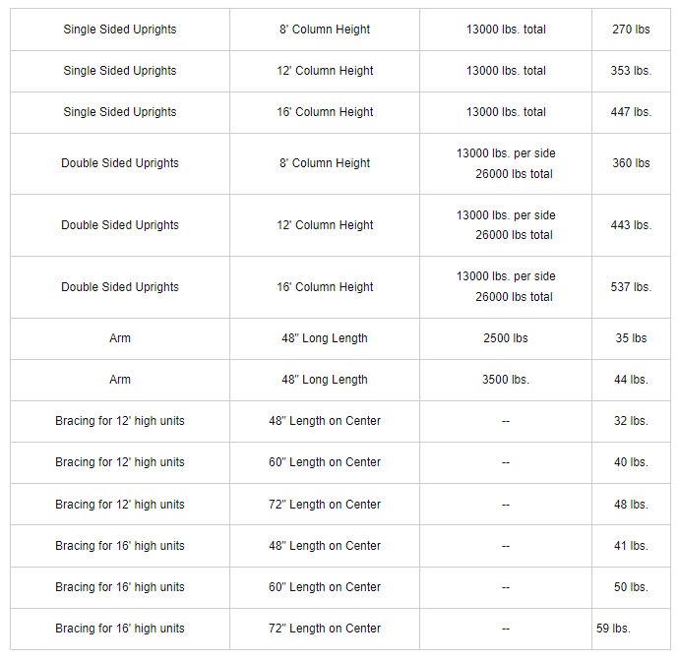679x660 pixels.
Task: Select the 59 lbs. bracing weight cell
Action: pos(613,629)
